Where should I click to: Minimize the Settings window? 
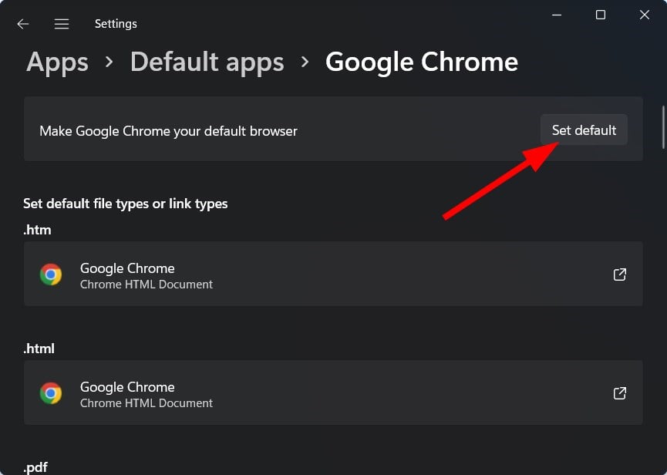click(x=557, y=15)
